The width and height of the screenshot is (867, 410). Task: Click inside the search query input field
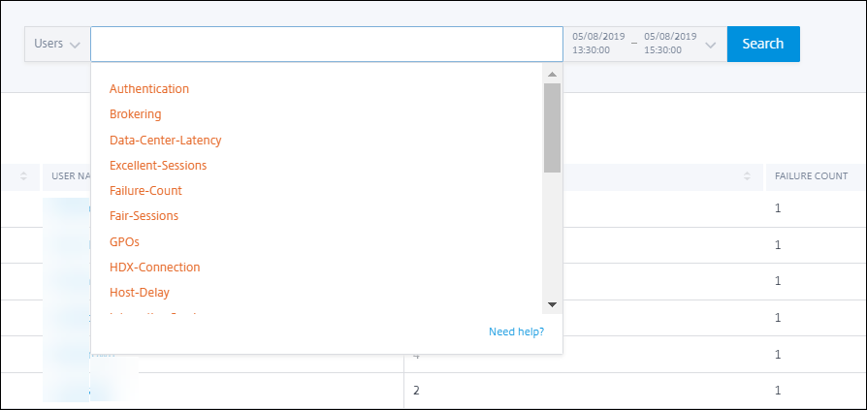[327, 44]
